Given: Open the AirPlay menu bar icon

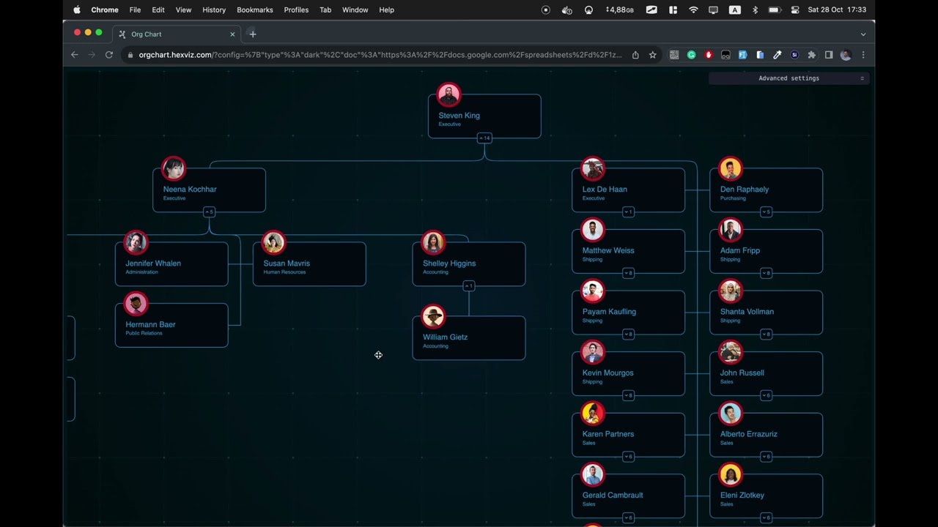Looking at the screenshot, I should 588,10.
